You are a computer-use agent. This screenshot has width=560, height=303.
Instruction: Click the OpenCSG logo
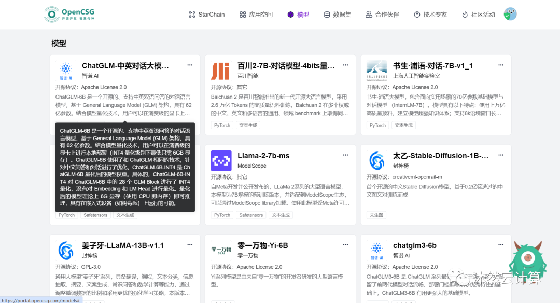[69, 15]
